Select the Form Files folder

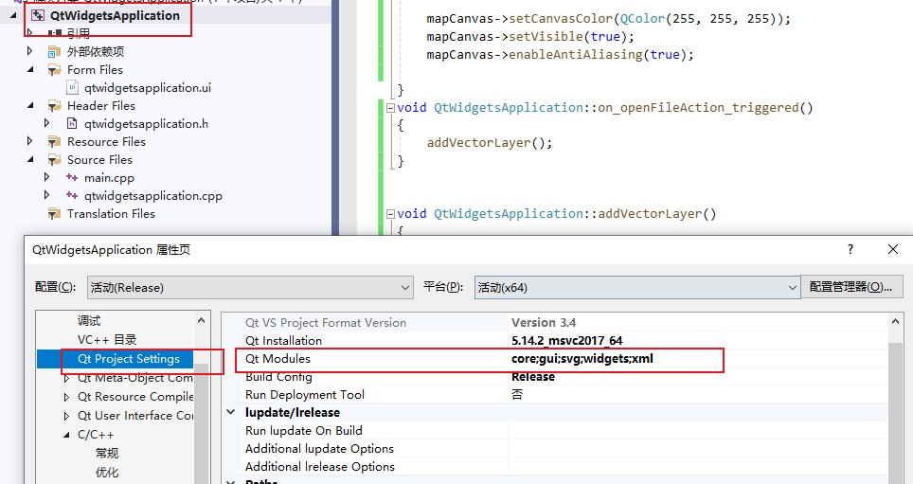95,70
